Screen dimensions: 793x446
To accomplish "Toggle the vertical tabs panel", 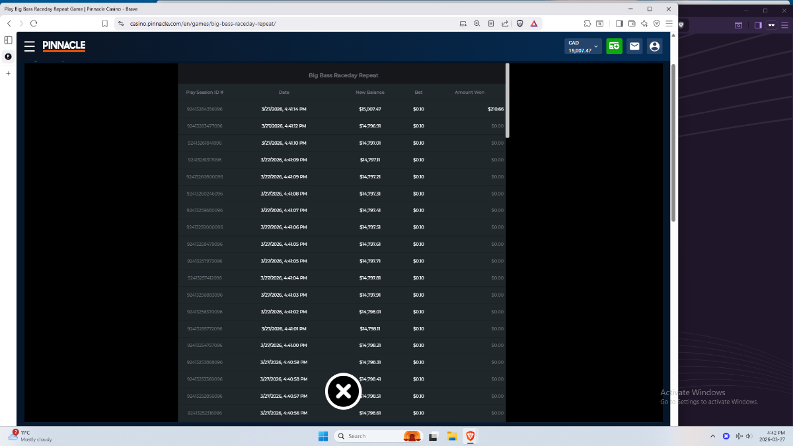I will point(8,40).
